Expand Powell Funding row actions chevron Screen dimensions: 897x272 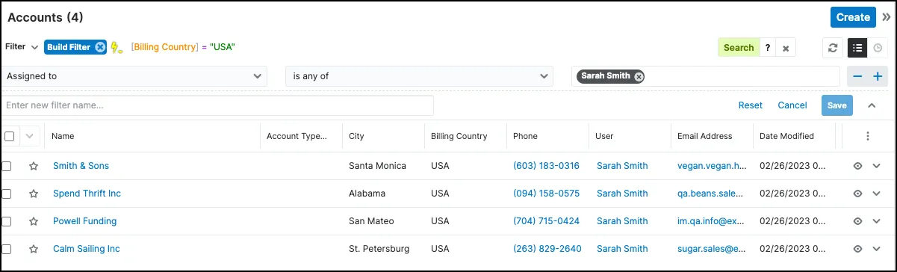pyautogui.click(x=877, y=221)
